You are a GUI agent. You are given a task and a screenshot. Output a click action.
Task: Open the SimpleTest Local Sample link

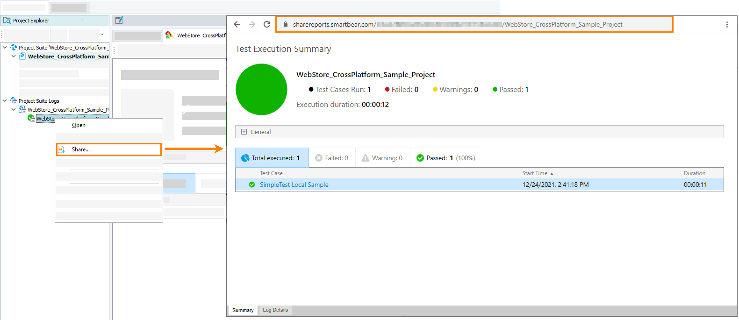(294, 185)
